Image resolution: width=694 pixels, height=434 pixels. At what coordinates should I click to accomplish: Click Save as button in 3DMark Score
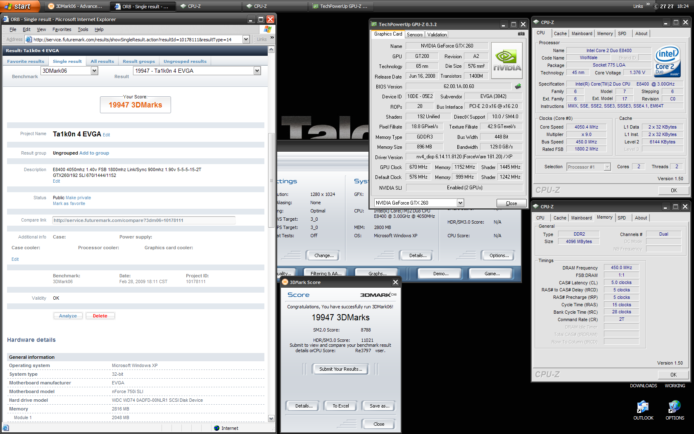pos(379,406)
